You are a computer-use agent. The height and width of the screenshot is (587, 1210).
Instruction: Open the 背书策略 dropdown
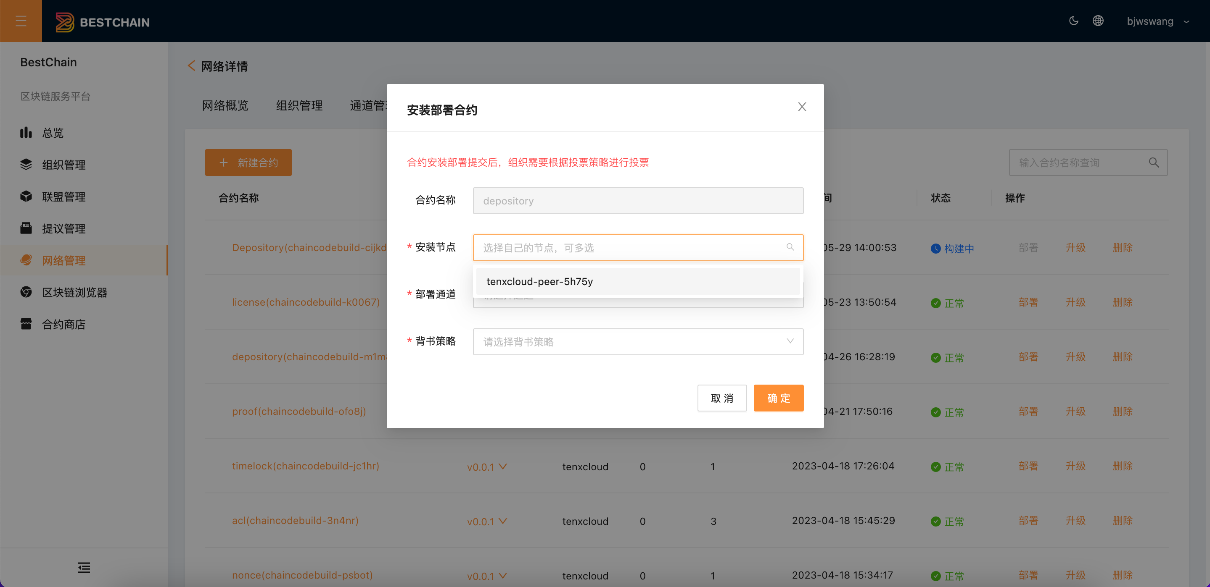[638, 342]
